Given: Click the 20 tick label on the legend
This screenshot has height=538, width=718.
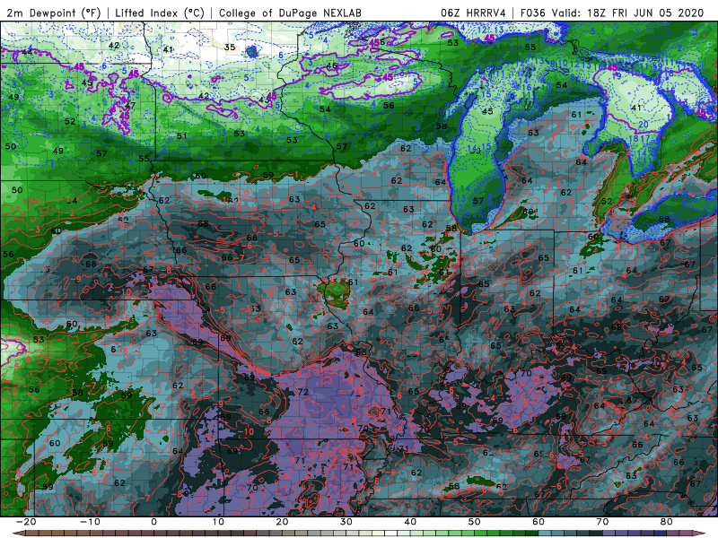Looking at the screenshot, I should coord(282,522).
